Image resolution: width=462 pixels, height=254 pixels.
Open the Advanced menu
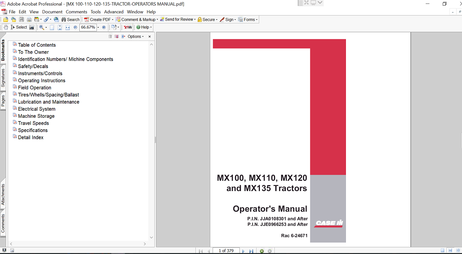[x=113, y=12]
